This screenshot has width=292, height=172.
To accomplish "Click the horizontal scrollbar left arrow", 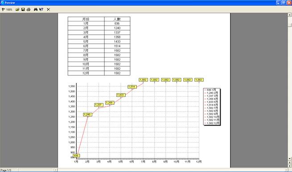I will (x=55, y=170).
